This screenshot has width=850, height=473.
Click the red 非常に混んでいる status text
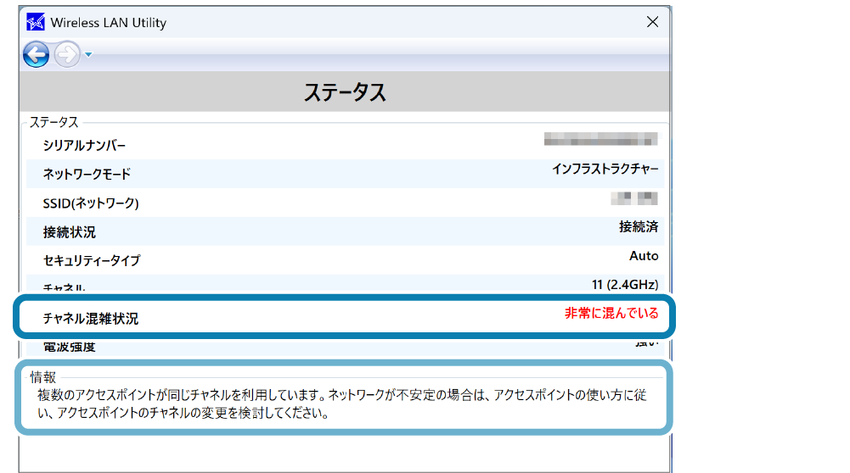pyautogui.click(x=611, y=313)
